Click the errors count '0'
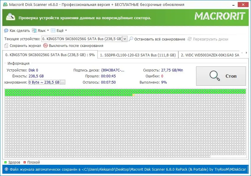 pos(162,76)
